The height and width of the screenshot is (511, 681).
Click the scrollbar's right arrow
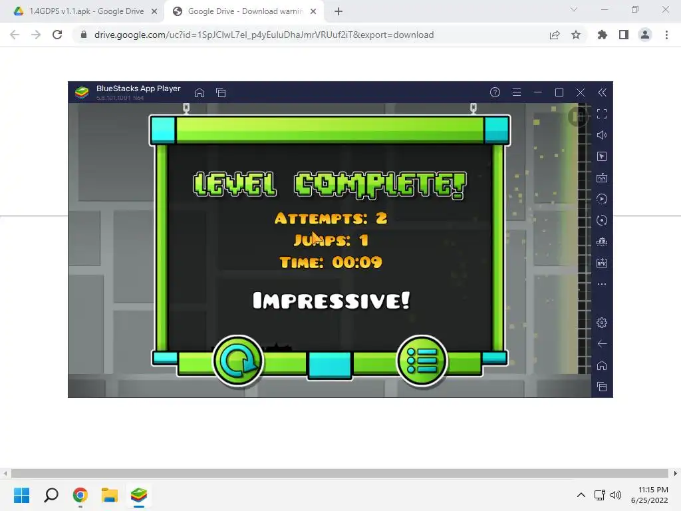pyautogui.click(x=676, y=473)
